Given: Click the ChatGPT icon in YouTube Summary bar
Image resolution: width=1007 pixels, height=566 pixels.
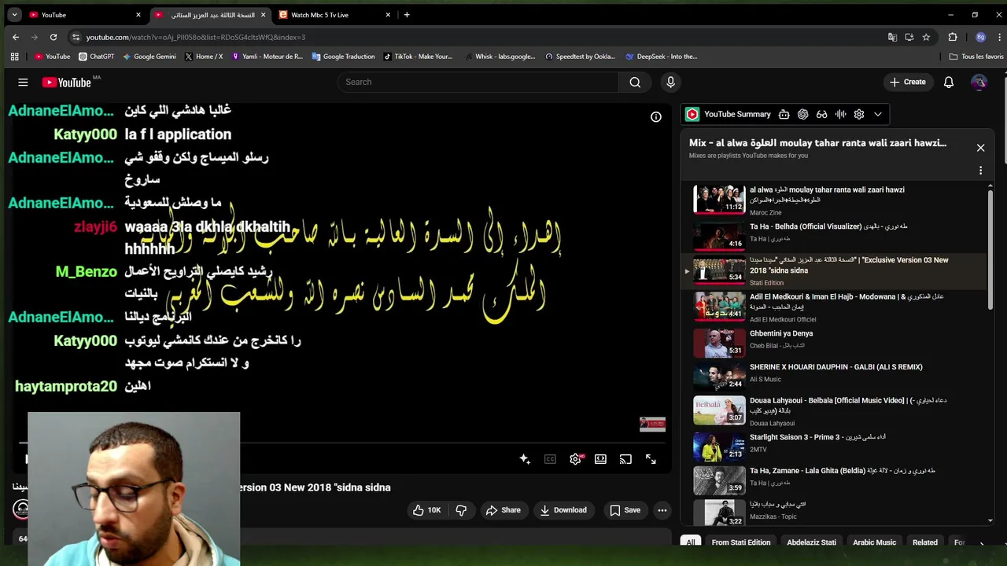Looking at the screenshot, I should 802,114.
